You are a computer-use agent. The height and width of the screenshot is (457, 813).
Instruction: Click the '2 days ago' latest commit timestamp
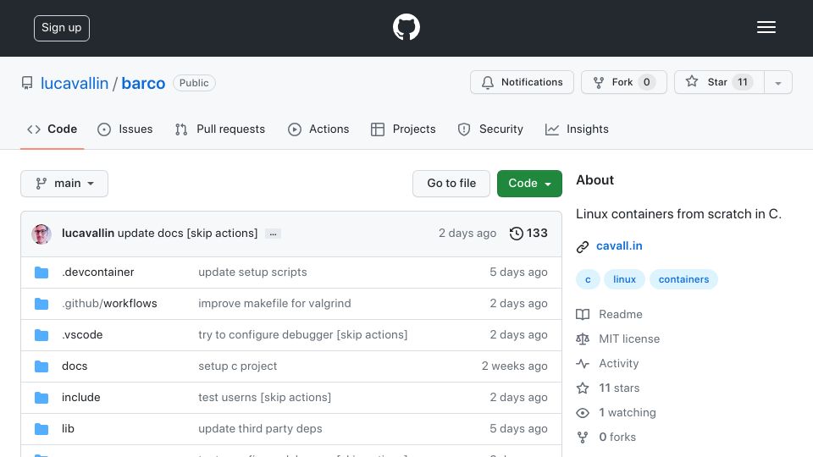[x=467, y=234]
